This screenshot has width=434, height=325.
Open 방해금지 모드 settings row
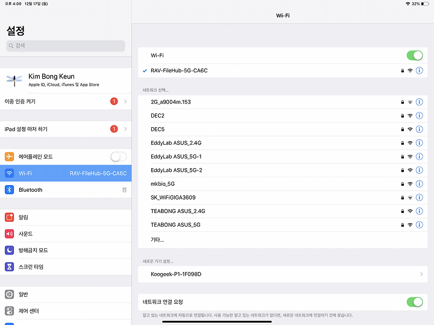point(66,250)
